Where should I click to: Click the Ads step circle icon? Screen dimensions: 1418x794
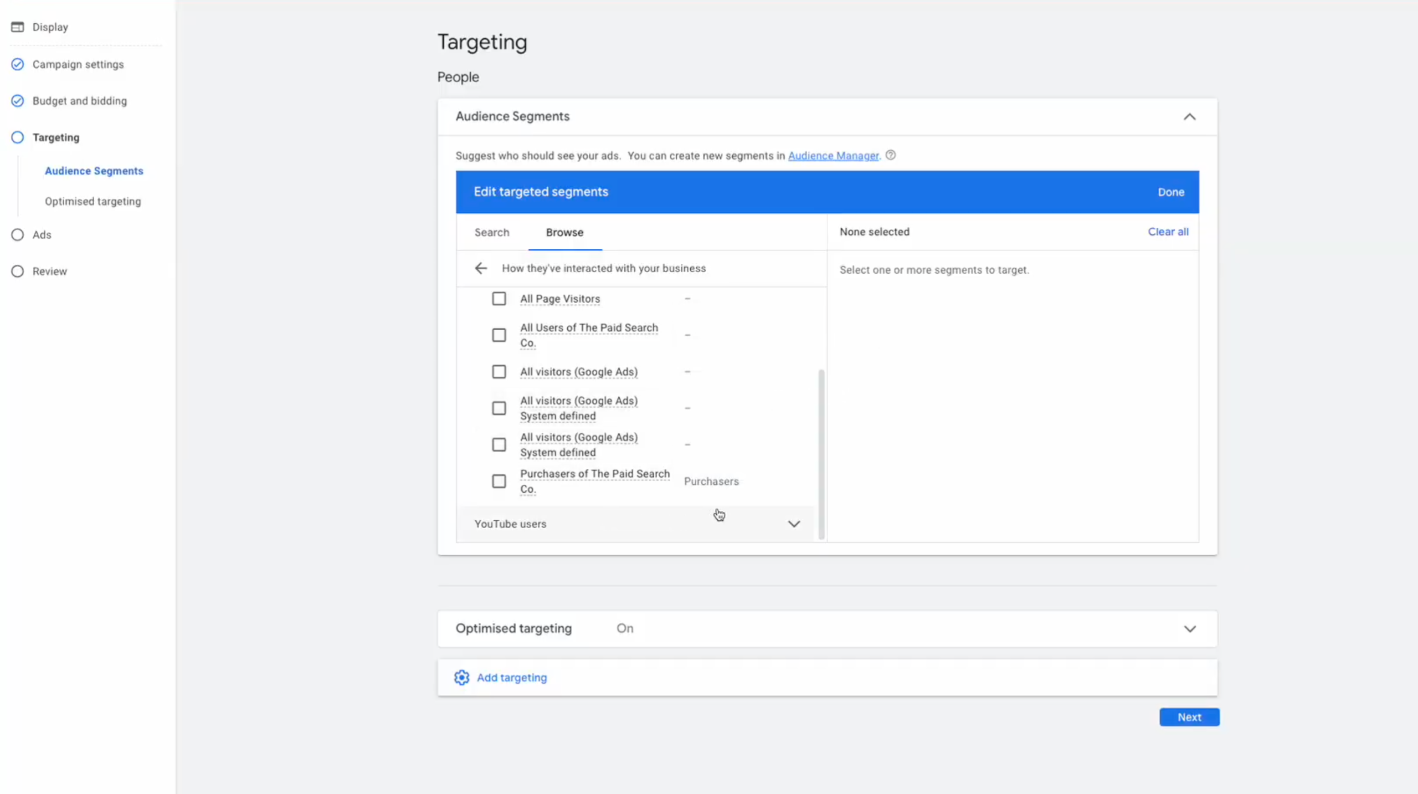click(x=17, y=235)
